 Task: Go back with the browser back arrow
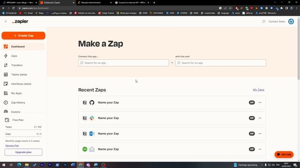(3, 8)
